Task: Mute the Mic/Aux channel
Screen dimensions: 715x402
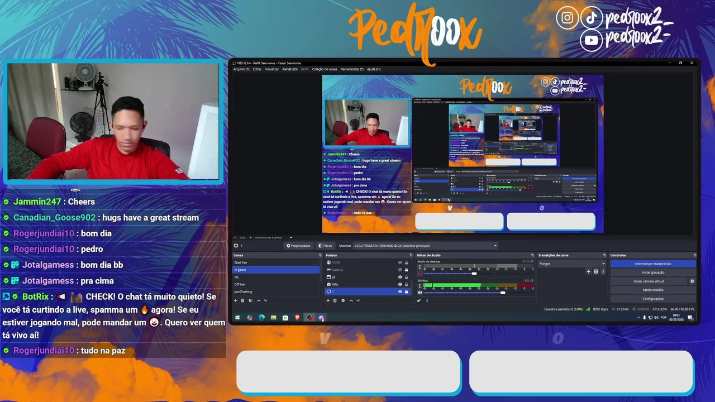Action: coord(420,293)
